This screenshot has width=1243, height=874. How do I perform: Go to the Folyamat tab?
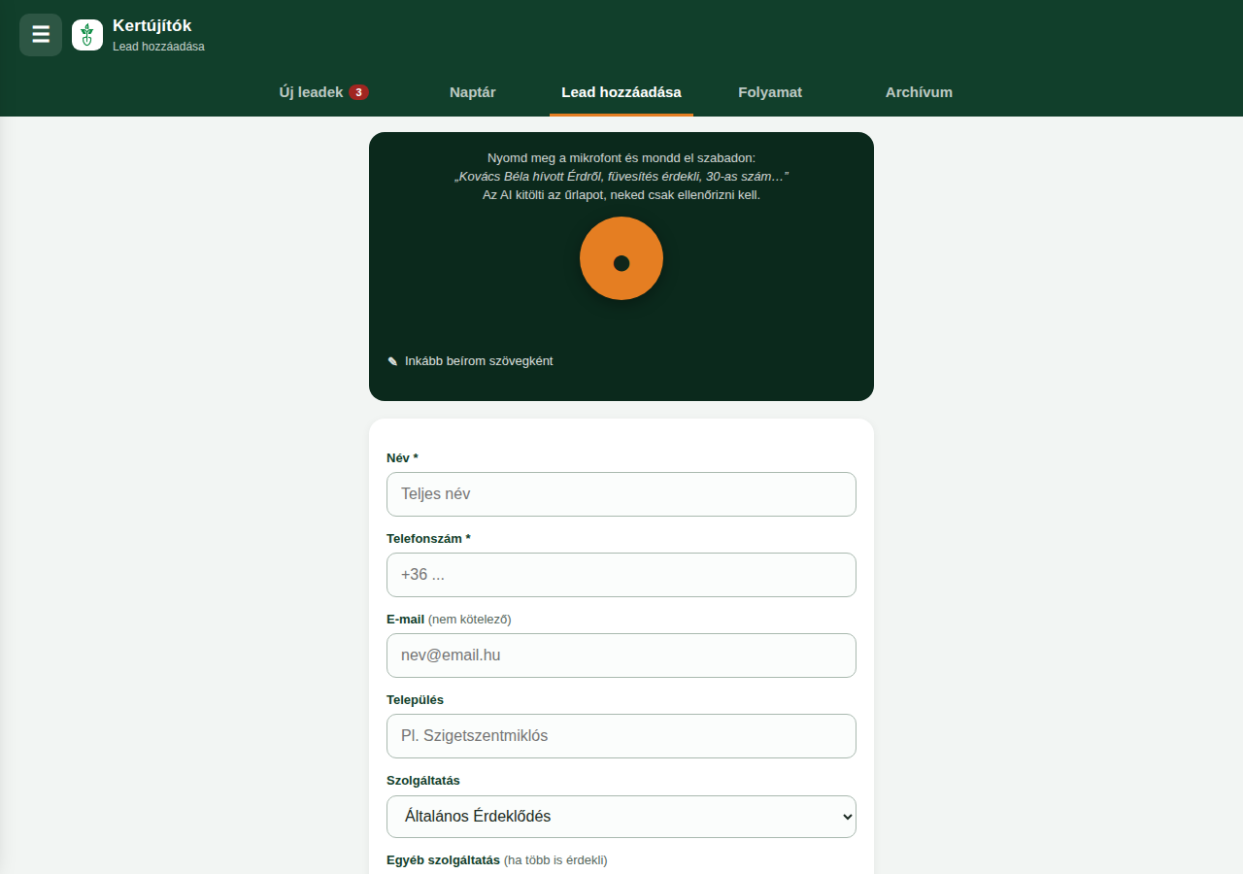770,92
